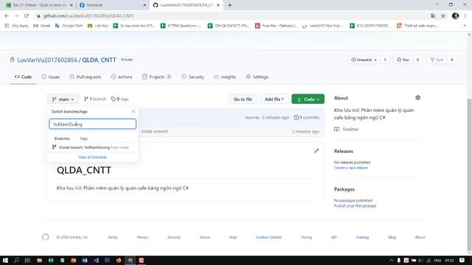
Task: Open the Issues tab
Action: coord(51,77)
